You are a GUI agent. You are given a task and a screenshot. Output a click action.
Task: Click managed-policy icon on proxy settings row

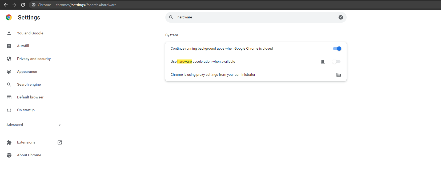(x=339, y=75)
